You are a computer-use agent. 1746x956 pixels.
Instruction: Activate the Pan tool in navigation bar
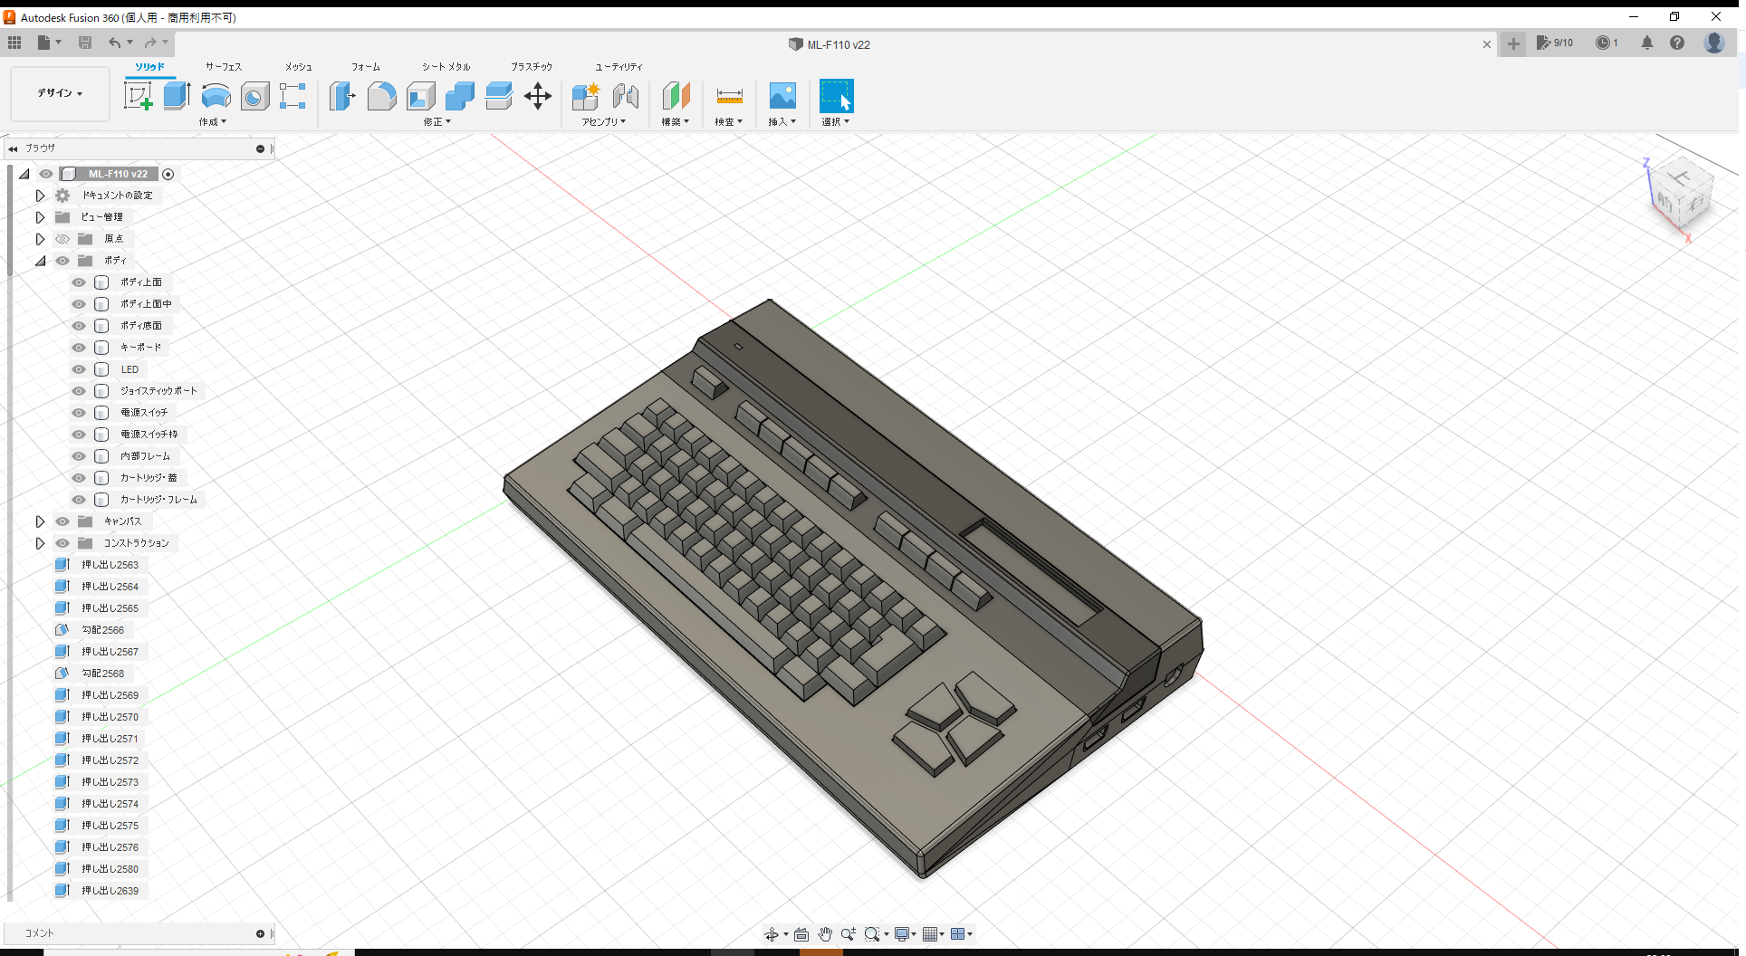point(825,933)
